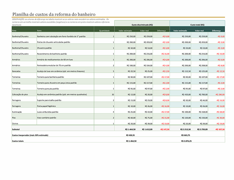234x180 pixels.
Task: Select the 'Itens' column header
Action: tap(40, 30)
